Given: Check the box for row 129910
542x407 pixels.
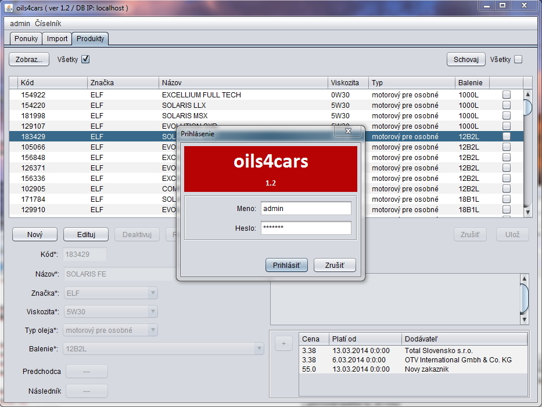Looking at the screenshot, I should tap(507, 209).
